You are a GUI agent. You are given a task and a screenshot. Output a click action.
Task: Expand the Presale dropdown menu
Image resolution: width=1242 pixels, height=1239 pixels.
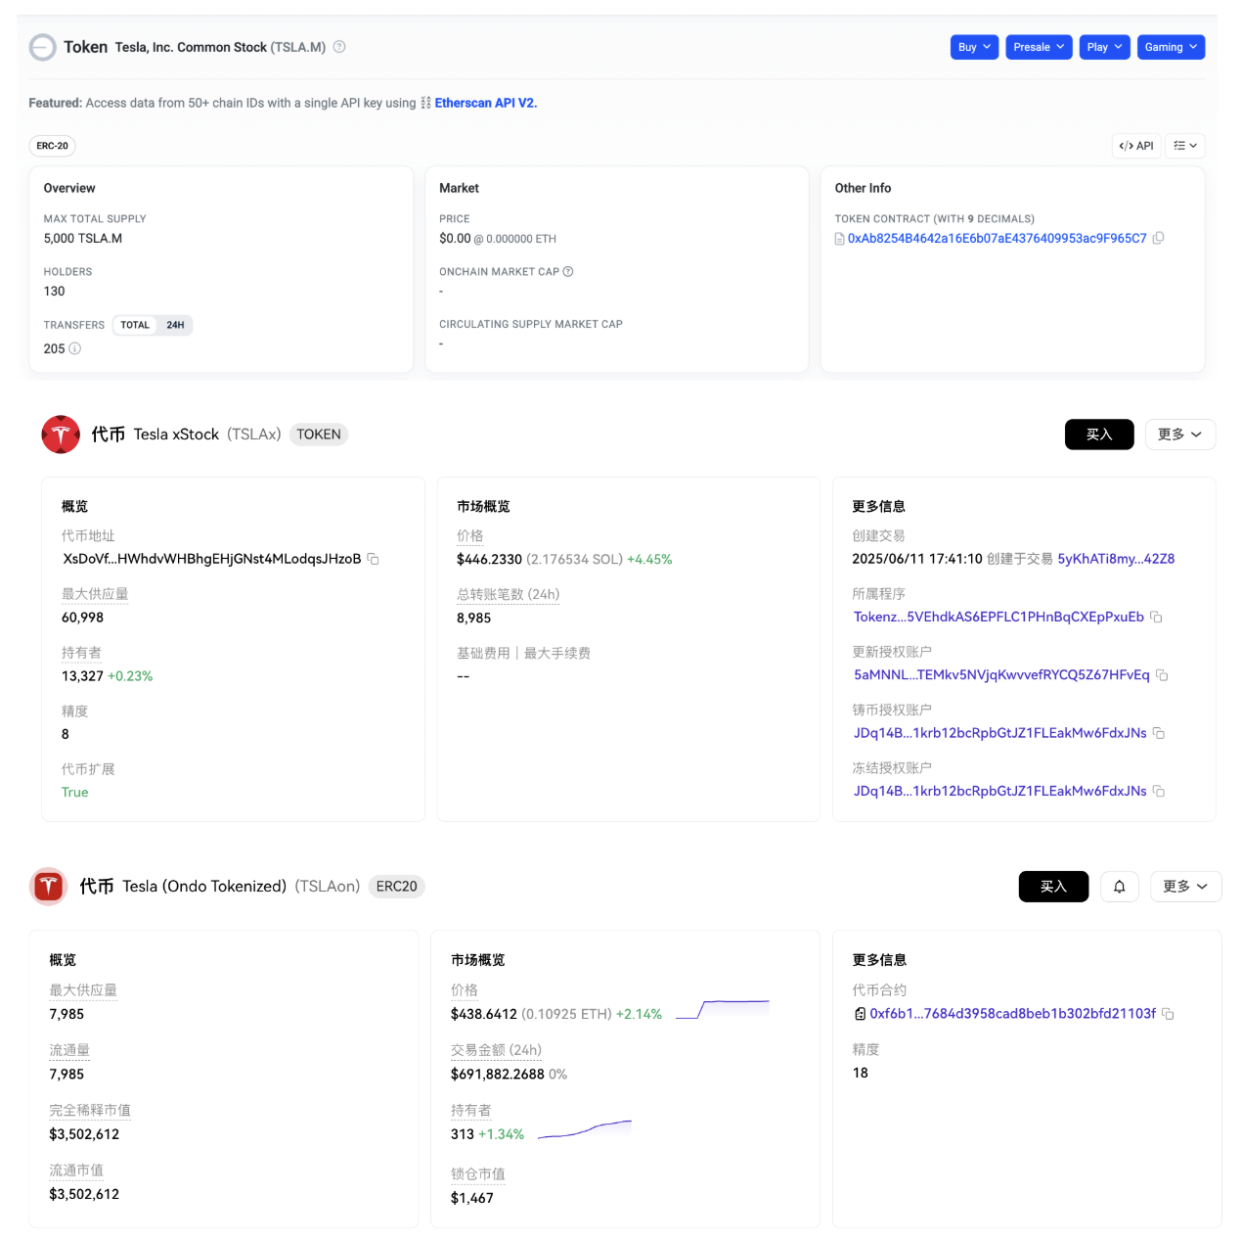1039,47
